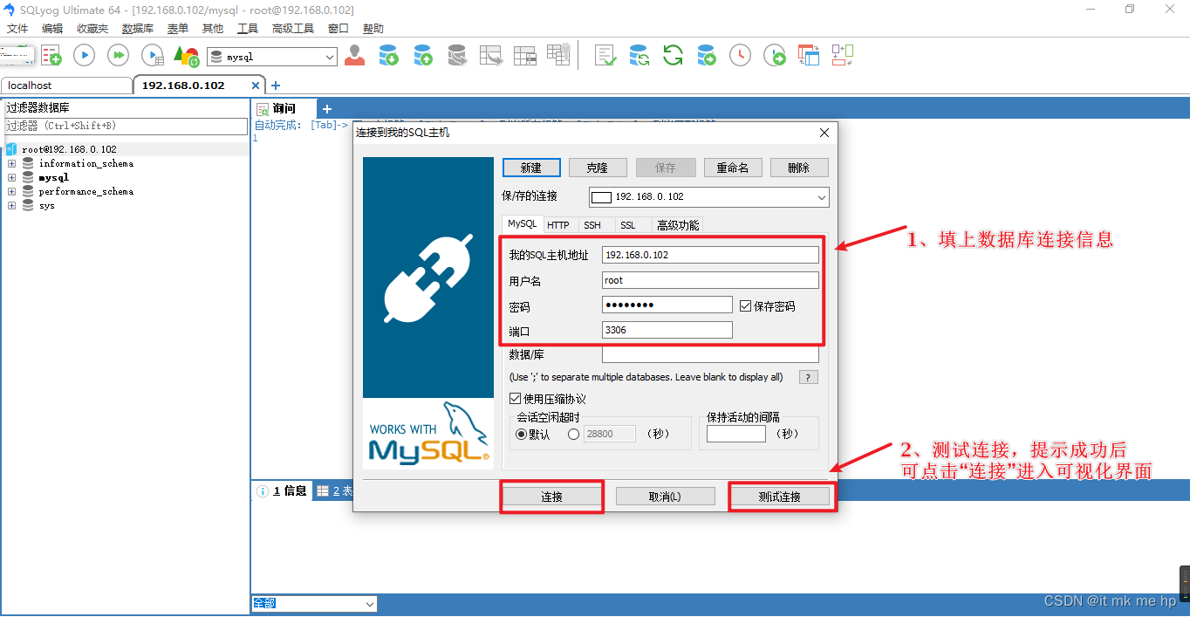The width and height of the screenshot is (1190, 617).
Task: Expand the information_schema database node
Action: pos(12,163)
